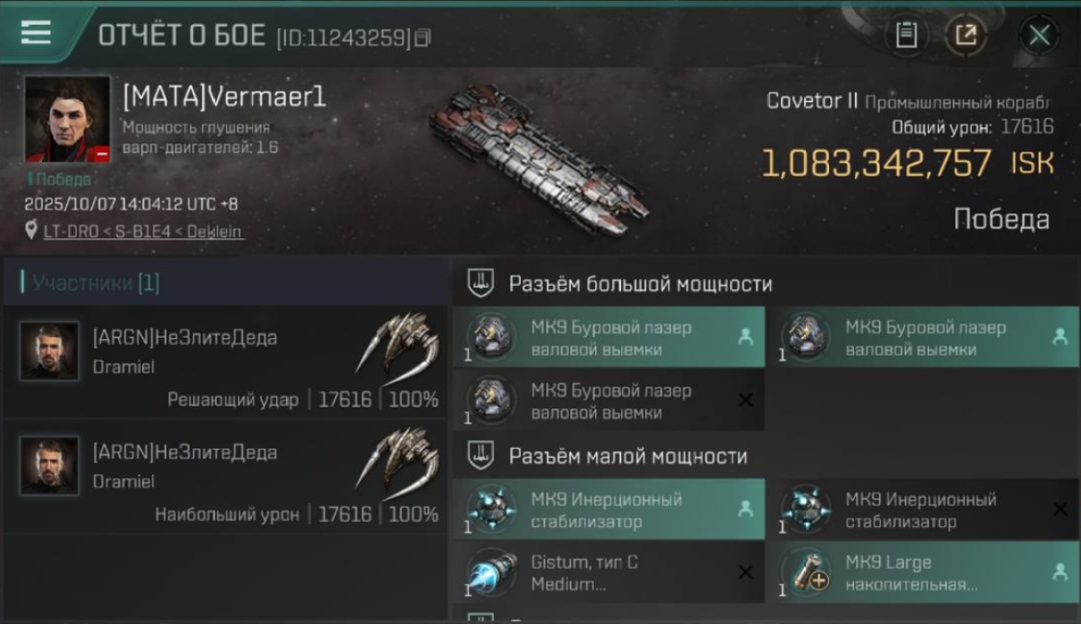Select the highlighted МК9 Инерционный стабилизатор item
The width and height of the screenshot is (1081, 624).
tap(609, 510)
